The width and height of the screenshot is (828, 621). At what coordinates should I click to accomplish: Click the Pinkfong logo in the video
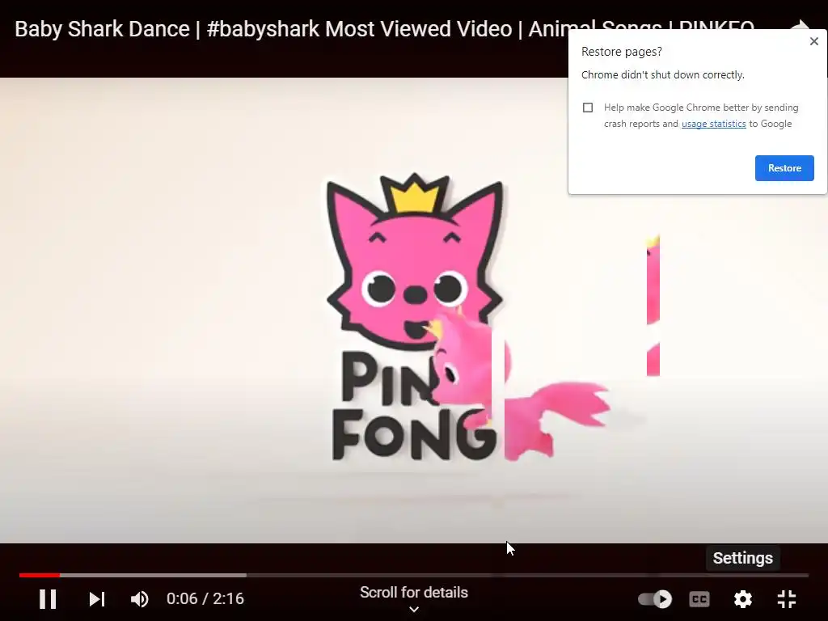(415, 317)
